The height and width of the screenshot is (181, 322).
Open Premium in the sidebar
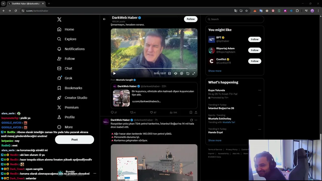click(x=68, y=107)
